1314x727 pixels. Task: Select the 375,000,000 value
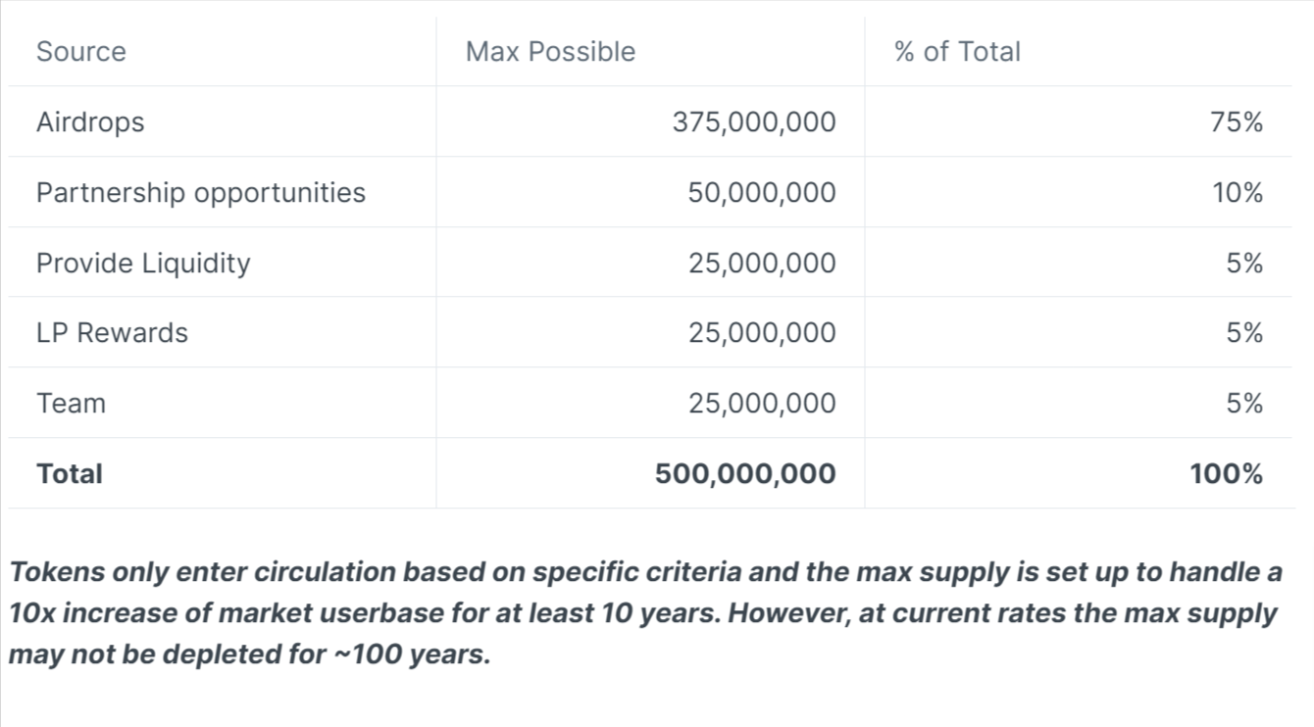pos(754,121)
